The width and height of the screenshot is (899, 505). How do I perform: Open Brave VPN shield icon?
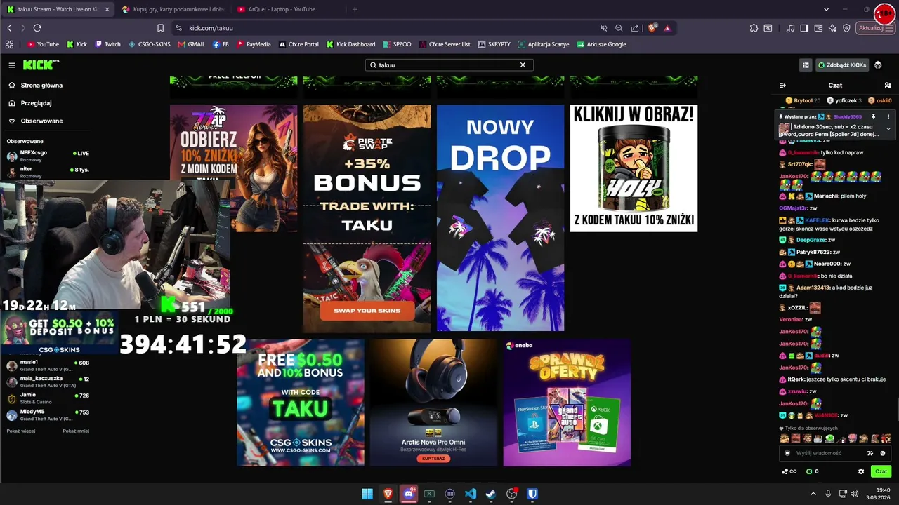(846, 28)
